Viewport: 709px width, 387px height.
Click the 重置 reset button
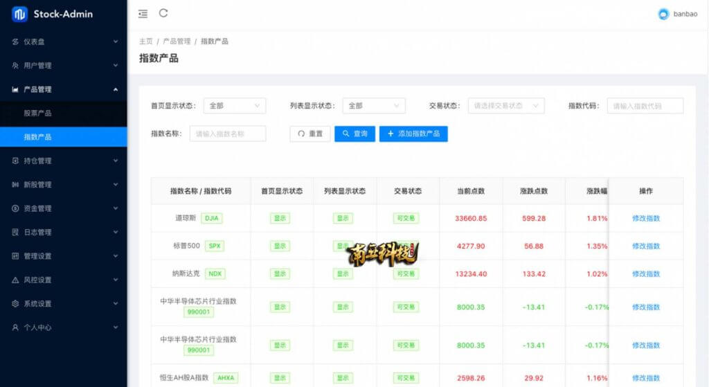pos(310,134)
